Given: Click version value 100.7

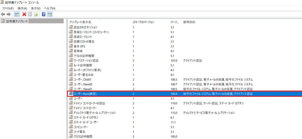Looking at the screenshot, I should click(173, 84).
